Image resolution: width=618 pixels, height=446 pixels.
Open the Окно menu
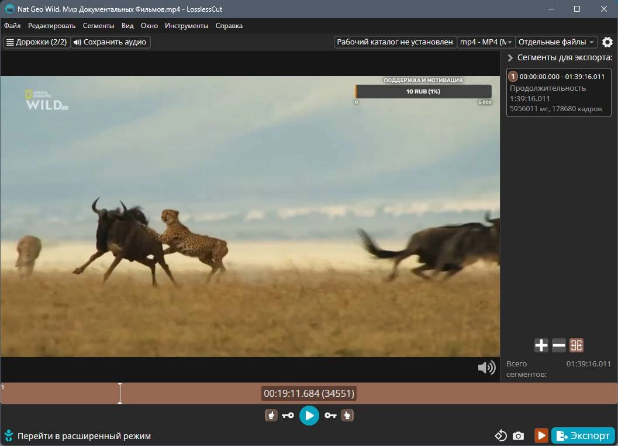[x=149, y=26]
